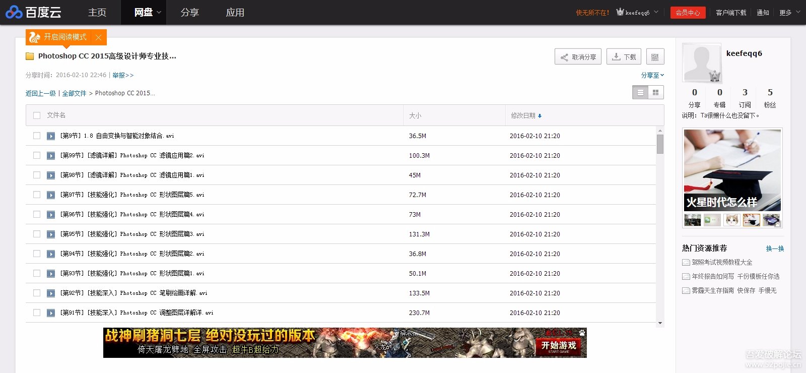Click the 举报>> report link

123,75
